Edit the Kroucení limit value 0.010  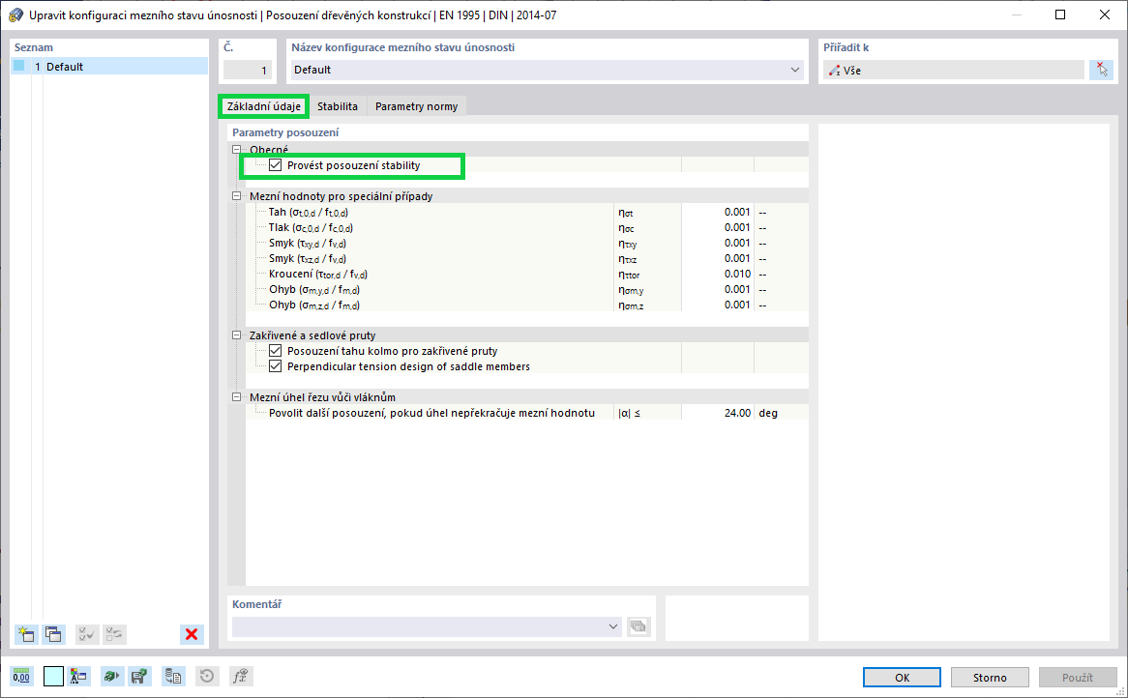coord(717,274)
